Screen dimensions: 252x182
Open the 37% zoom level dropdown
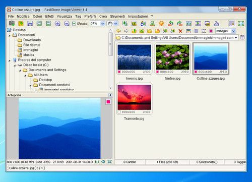click(103, 24)
